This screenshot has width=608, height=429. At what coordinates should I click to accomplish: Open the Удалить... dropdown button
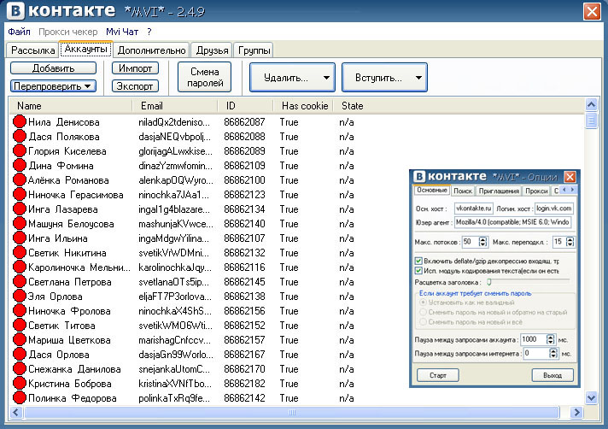pos(292,78)
